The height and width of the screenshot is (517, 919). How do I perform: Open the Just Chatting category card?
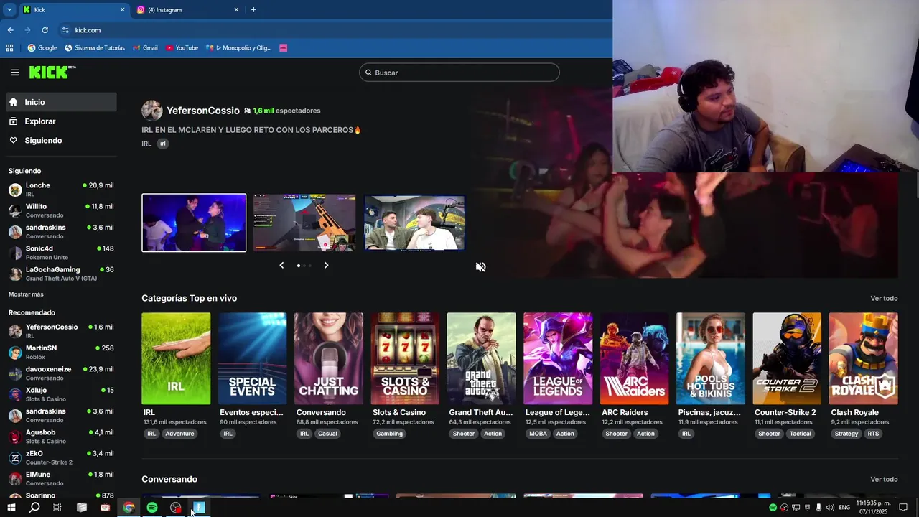pos(329,358)
